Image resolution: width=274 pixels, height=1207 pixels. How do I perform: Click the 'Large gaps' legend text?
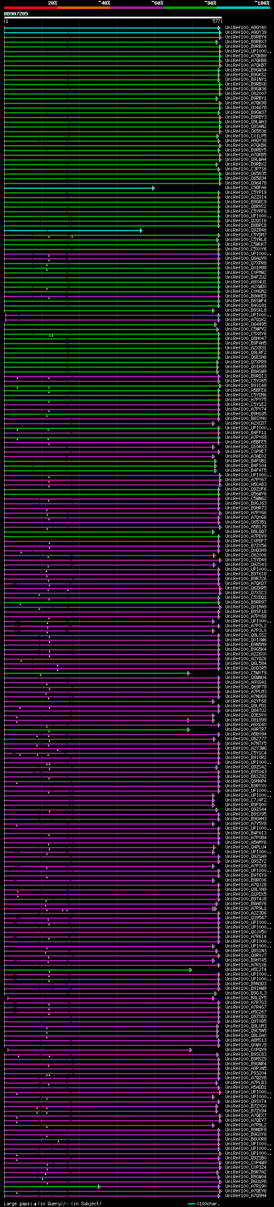18,1204
